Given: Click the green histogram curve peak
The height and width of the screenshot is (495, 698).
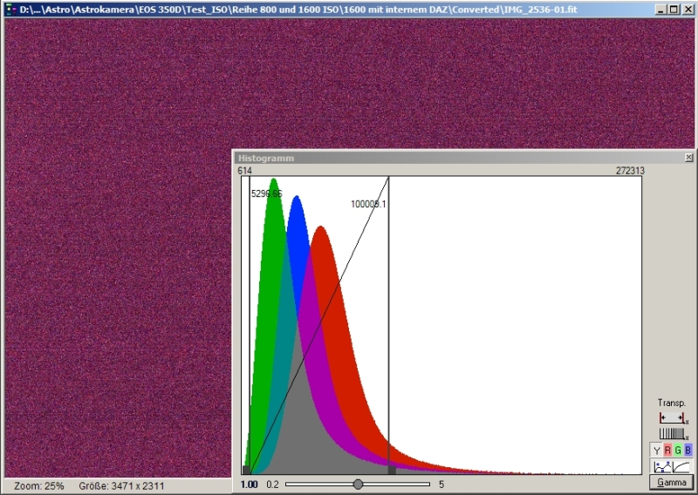Looking at the screenshot, I should click(274, 180).
